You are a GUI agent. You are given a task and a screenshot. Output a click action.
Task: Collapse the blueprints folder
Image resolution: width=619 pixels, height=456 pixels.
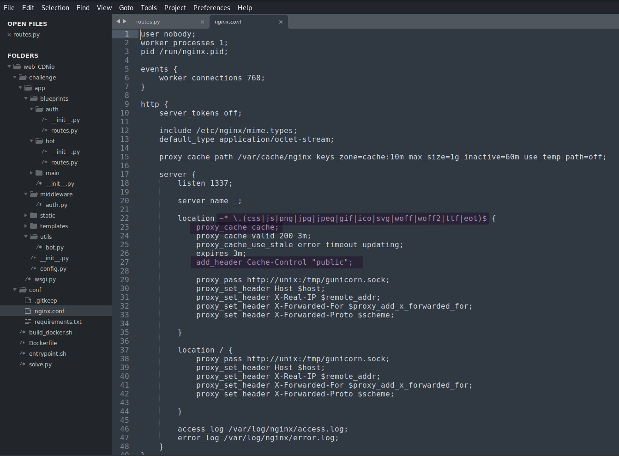coord(26,98)
